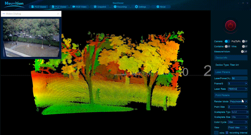Click the Recording clock icon
Viewport: 251px width, 135px height.
coord(115,7)
